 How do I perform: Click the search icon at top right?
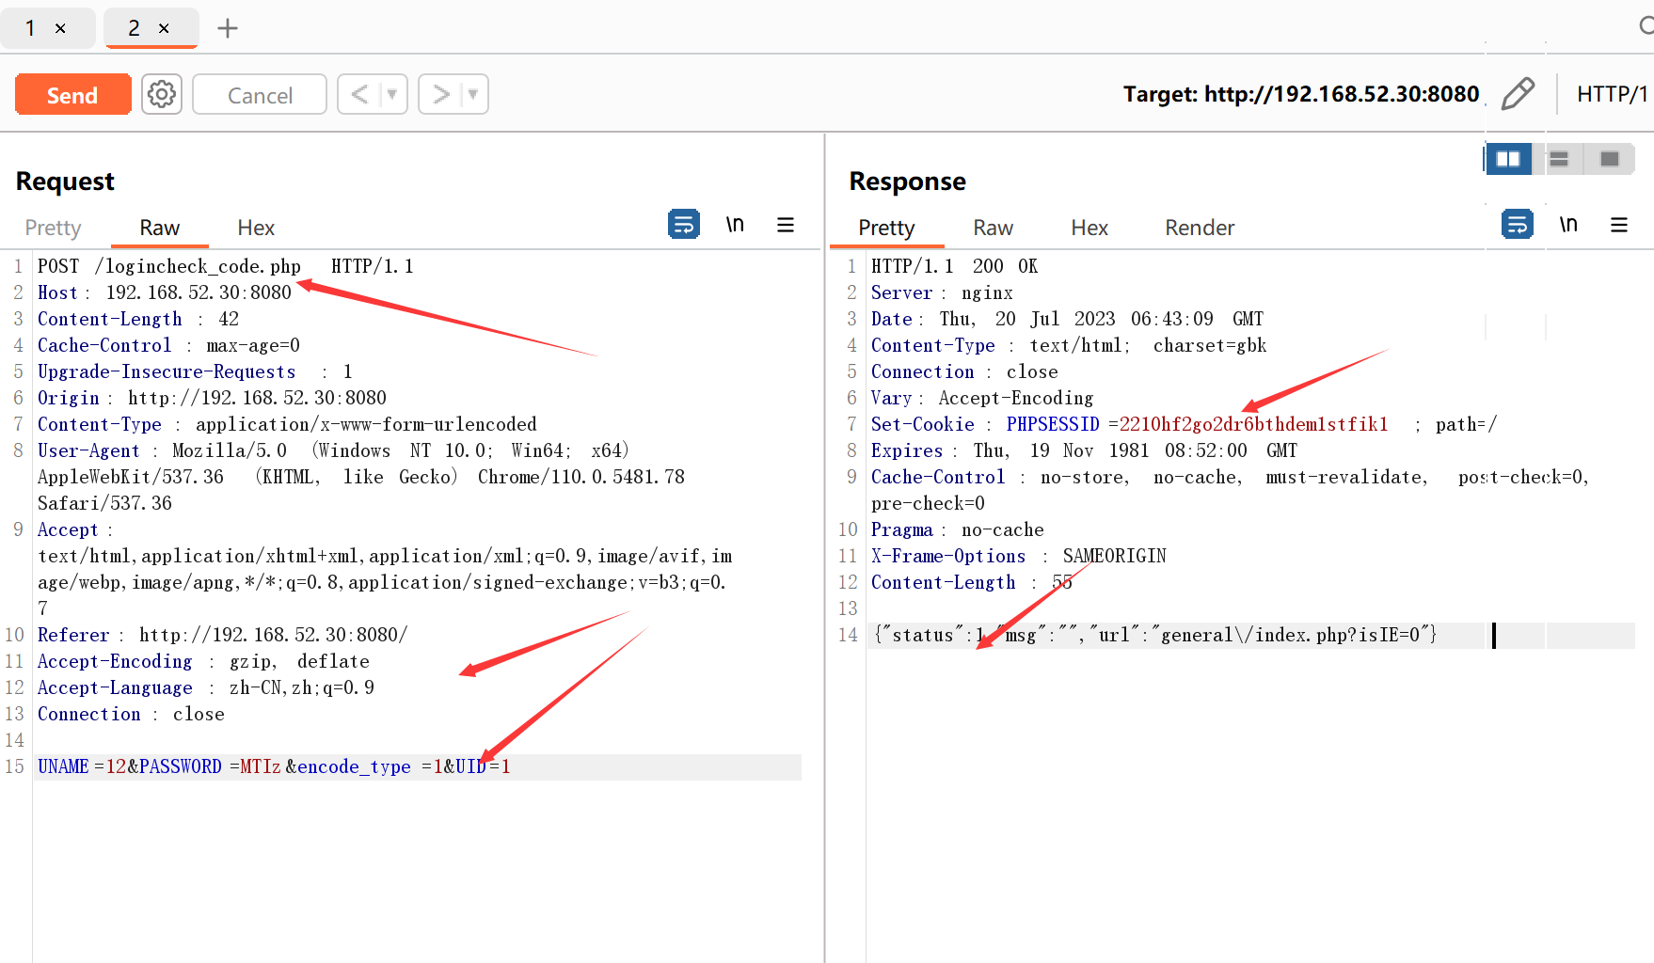click(1646, 26)
